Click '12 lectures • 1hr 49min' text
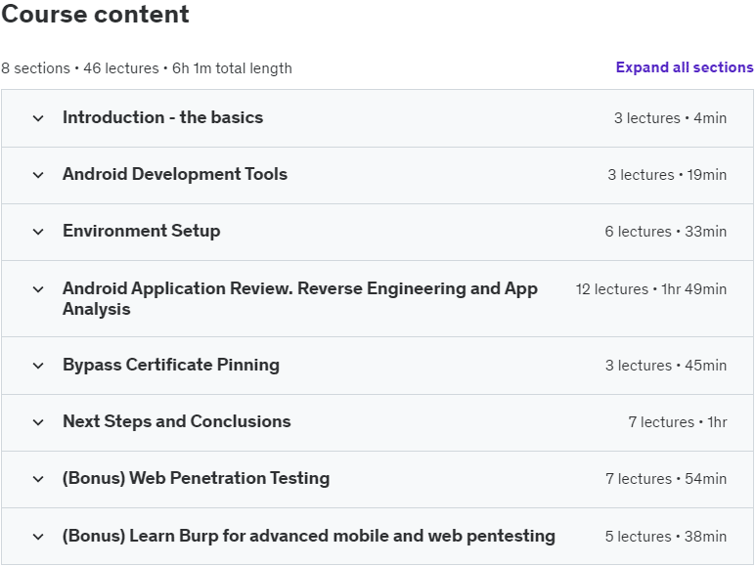Screen dimensions: 756x566 pyautogui.click(x=651, y=289)
